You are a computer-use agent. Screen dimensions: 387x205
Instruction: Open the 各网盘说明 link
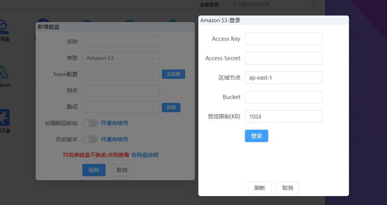tap(145, 155)
